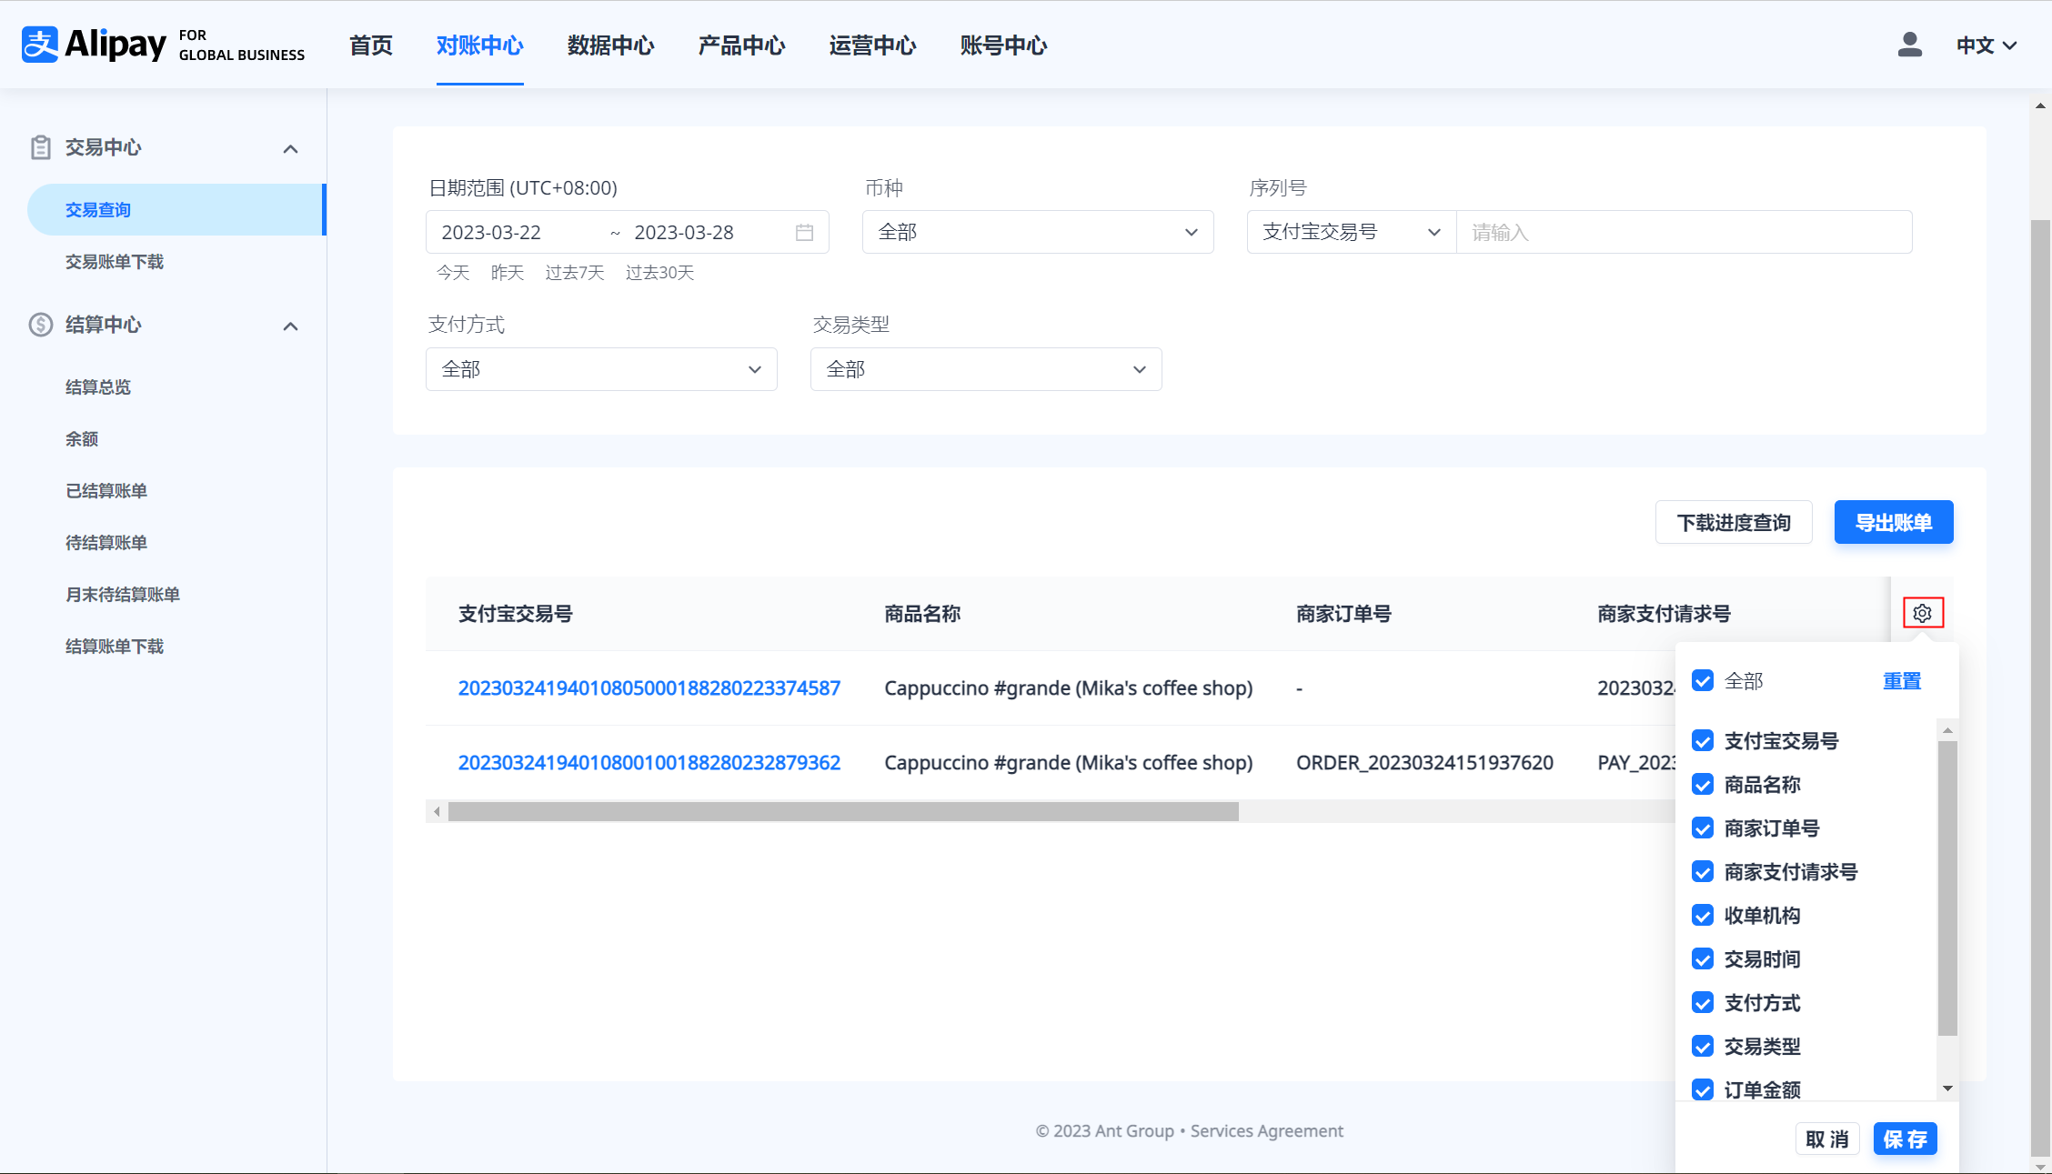Image resolution: width=2052 pixels, height=1174 pixels.
Task: Open the 币种 currency dropdown
Action: click(x=1037, y=233)
